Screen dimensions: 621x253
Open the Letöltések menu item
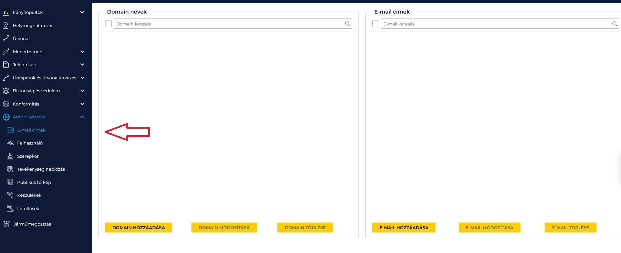28,208
